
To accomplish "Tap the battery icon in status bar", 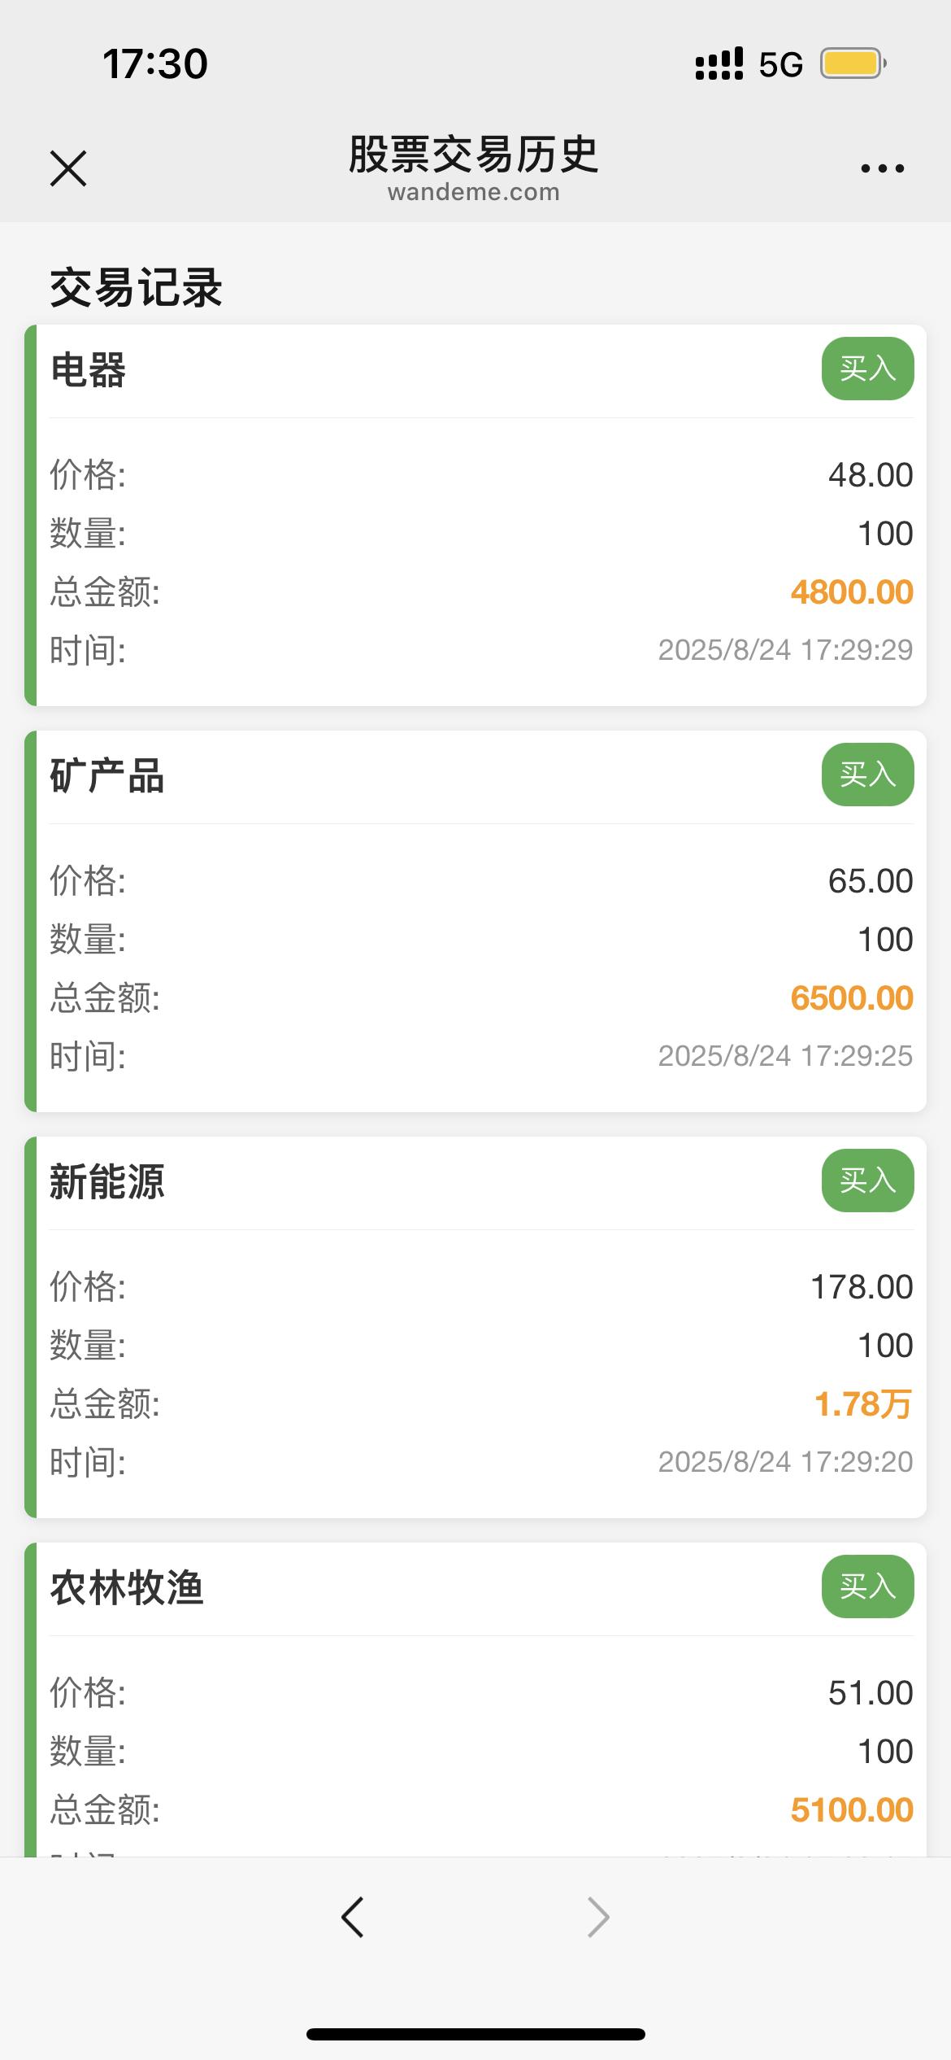I will click(852, 63).
